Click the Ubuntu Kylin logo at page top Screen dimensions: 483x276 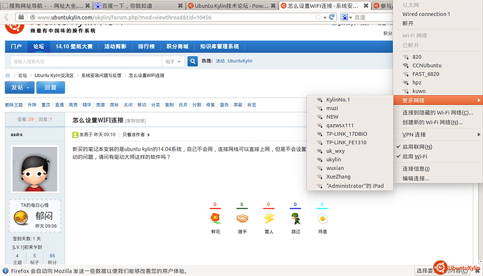pos(15,28)
